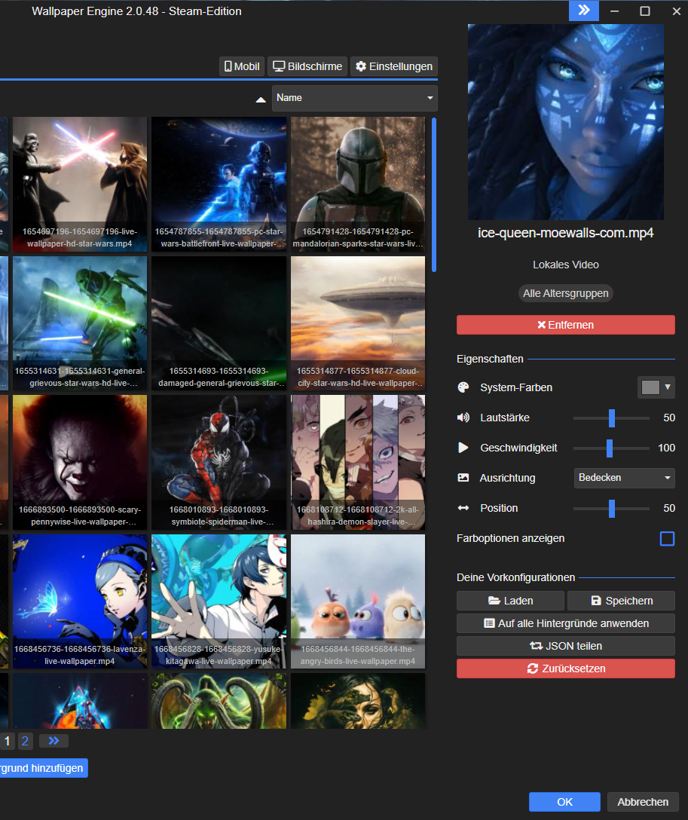Viewport: 688px width, 820px height.
Task: Click the Ausrichtung image icon
Action: point(463,478)
